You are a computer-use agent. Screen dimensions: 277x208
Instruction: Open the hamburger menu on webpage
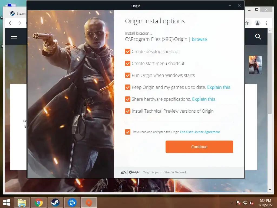click(14, 37)
